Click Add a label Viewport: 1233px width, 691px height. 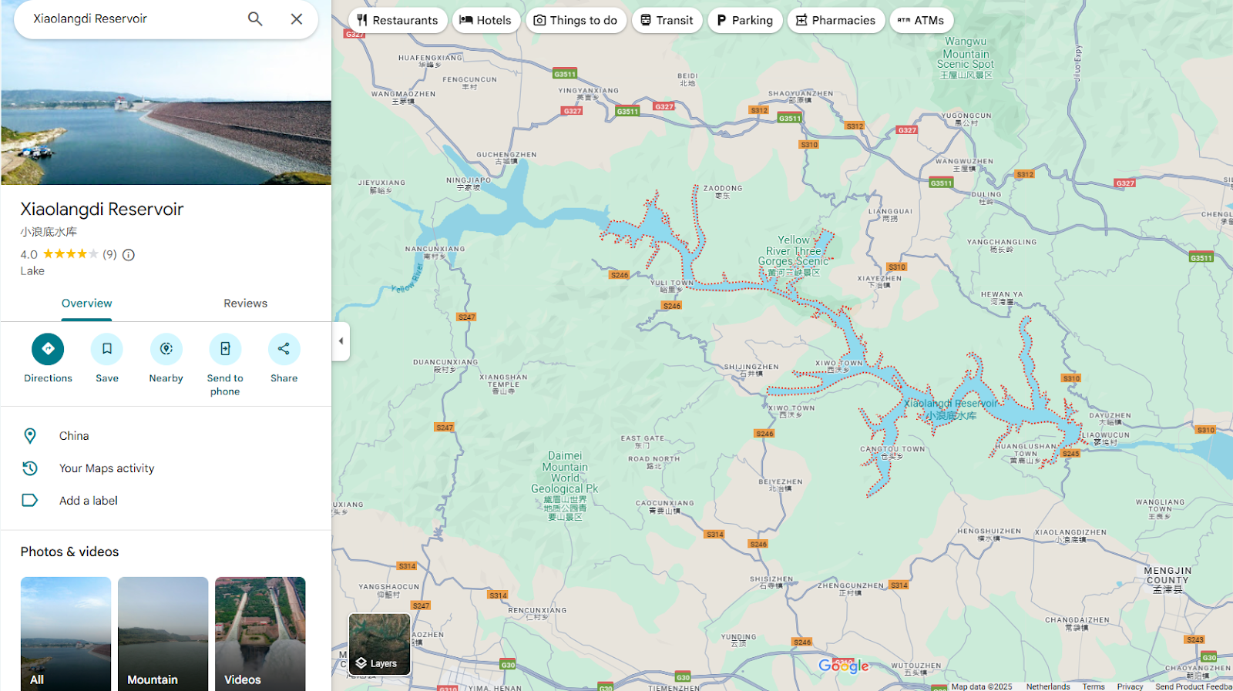point(88,501)
